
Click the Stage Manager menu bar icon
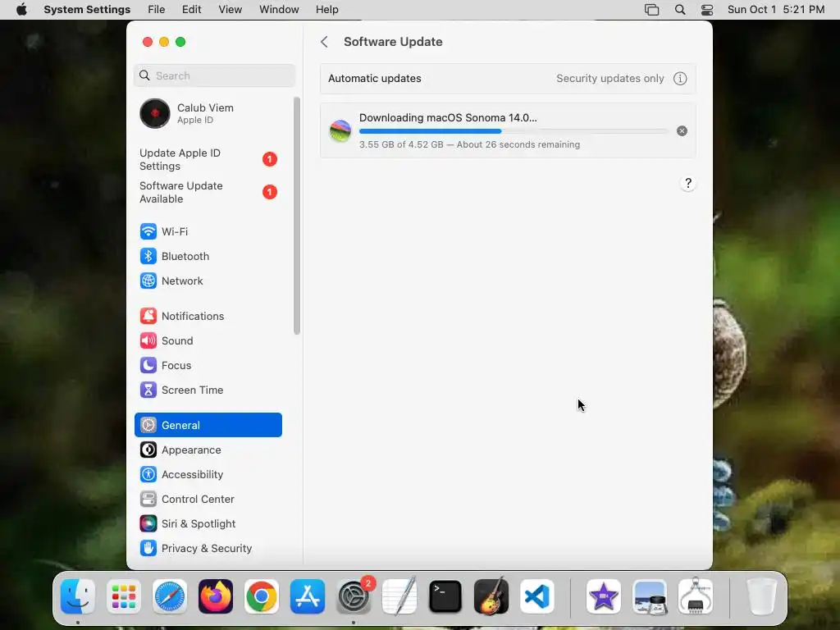tap(651, 10)
